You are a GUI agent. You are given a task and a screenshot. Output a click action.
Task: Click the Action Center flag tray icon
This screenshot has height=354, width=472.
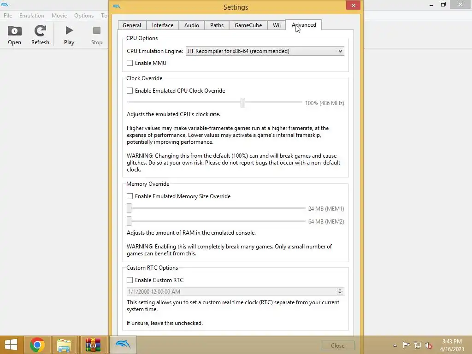tap(406, 345)
